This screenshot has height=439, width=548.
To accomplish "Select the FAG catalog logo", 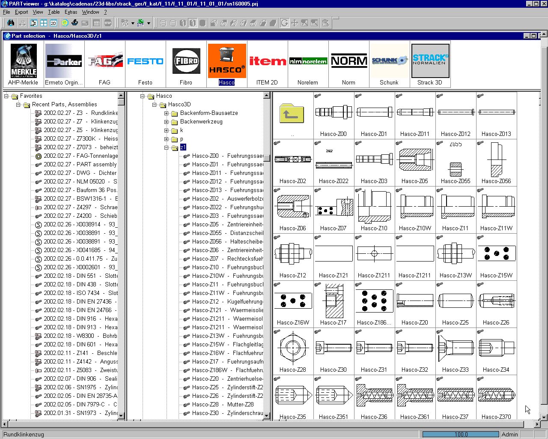I will click(104, 64).
